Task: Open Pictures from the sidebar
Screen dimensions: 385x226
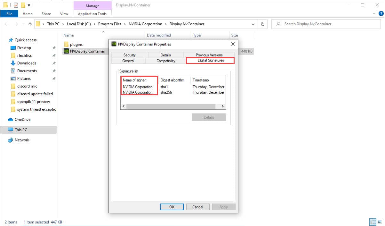Action: 24,79
